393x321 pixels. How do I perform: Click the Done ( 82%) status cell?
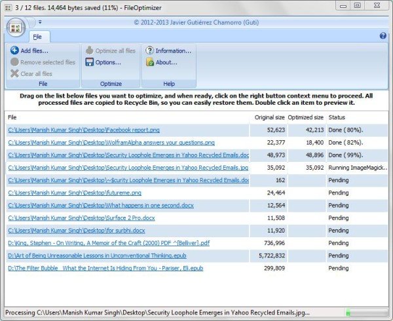point(346,143)
